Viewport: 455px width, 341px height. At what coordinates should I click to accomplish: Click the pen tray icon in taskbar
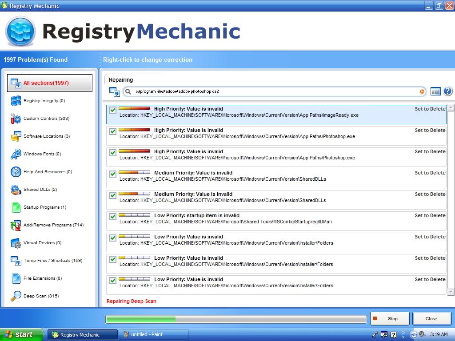click(x=375, y=335)
